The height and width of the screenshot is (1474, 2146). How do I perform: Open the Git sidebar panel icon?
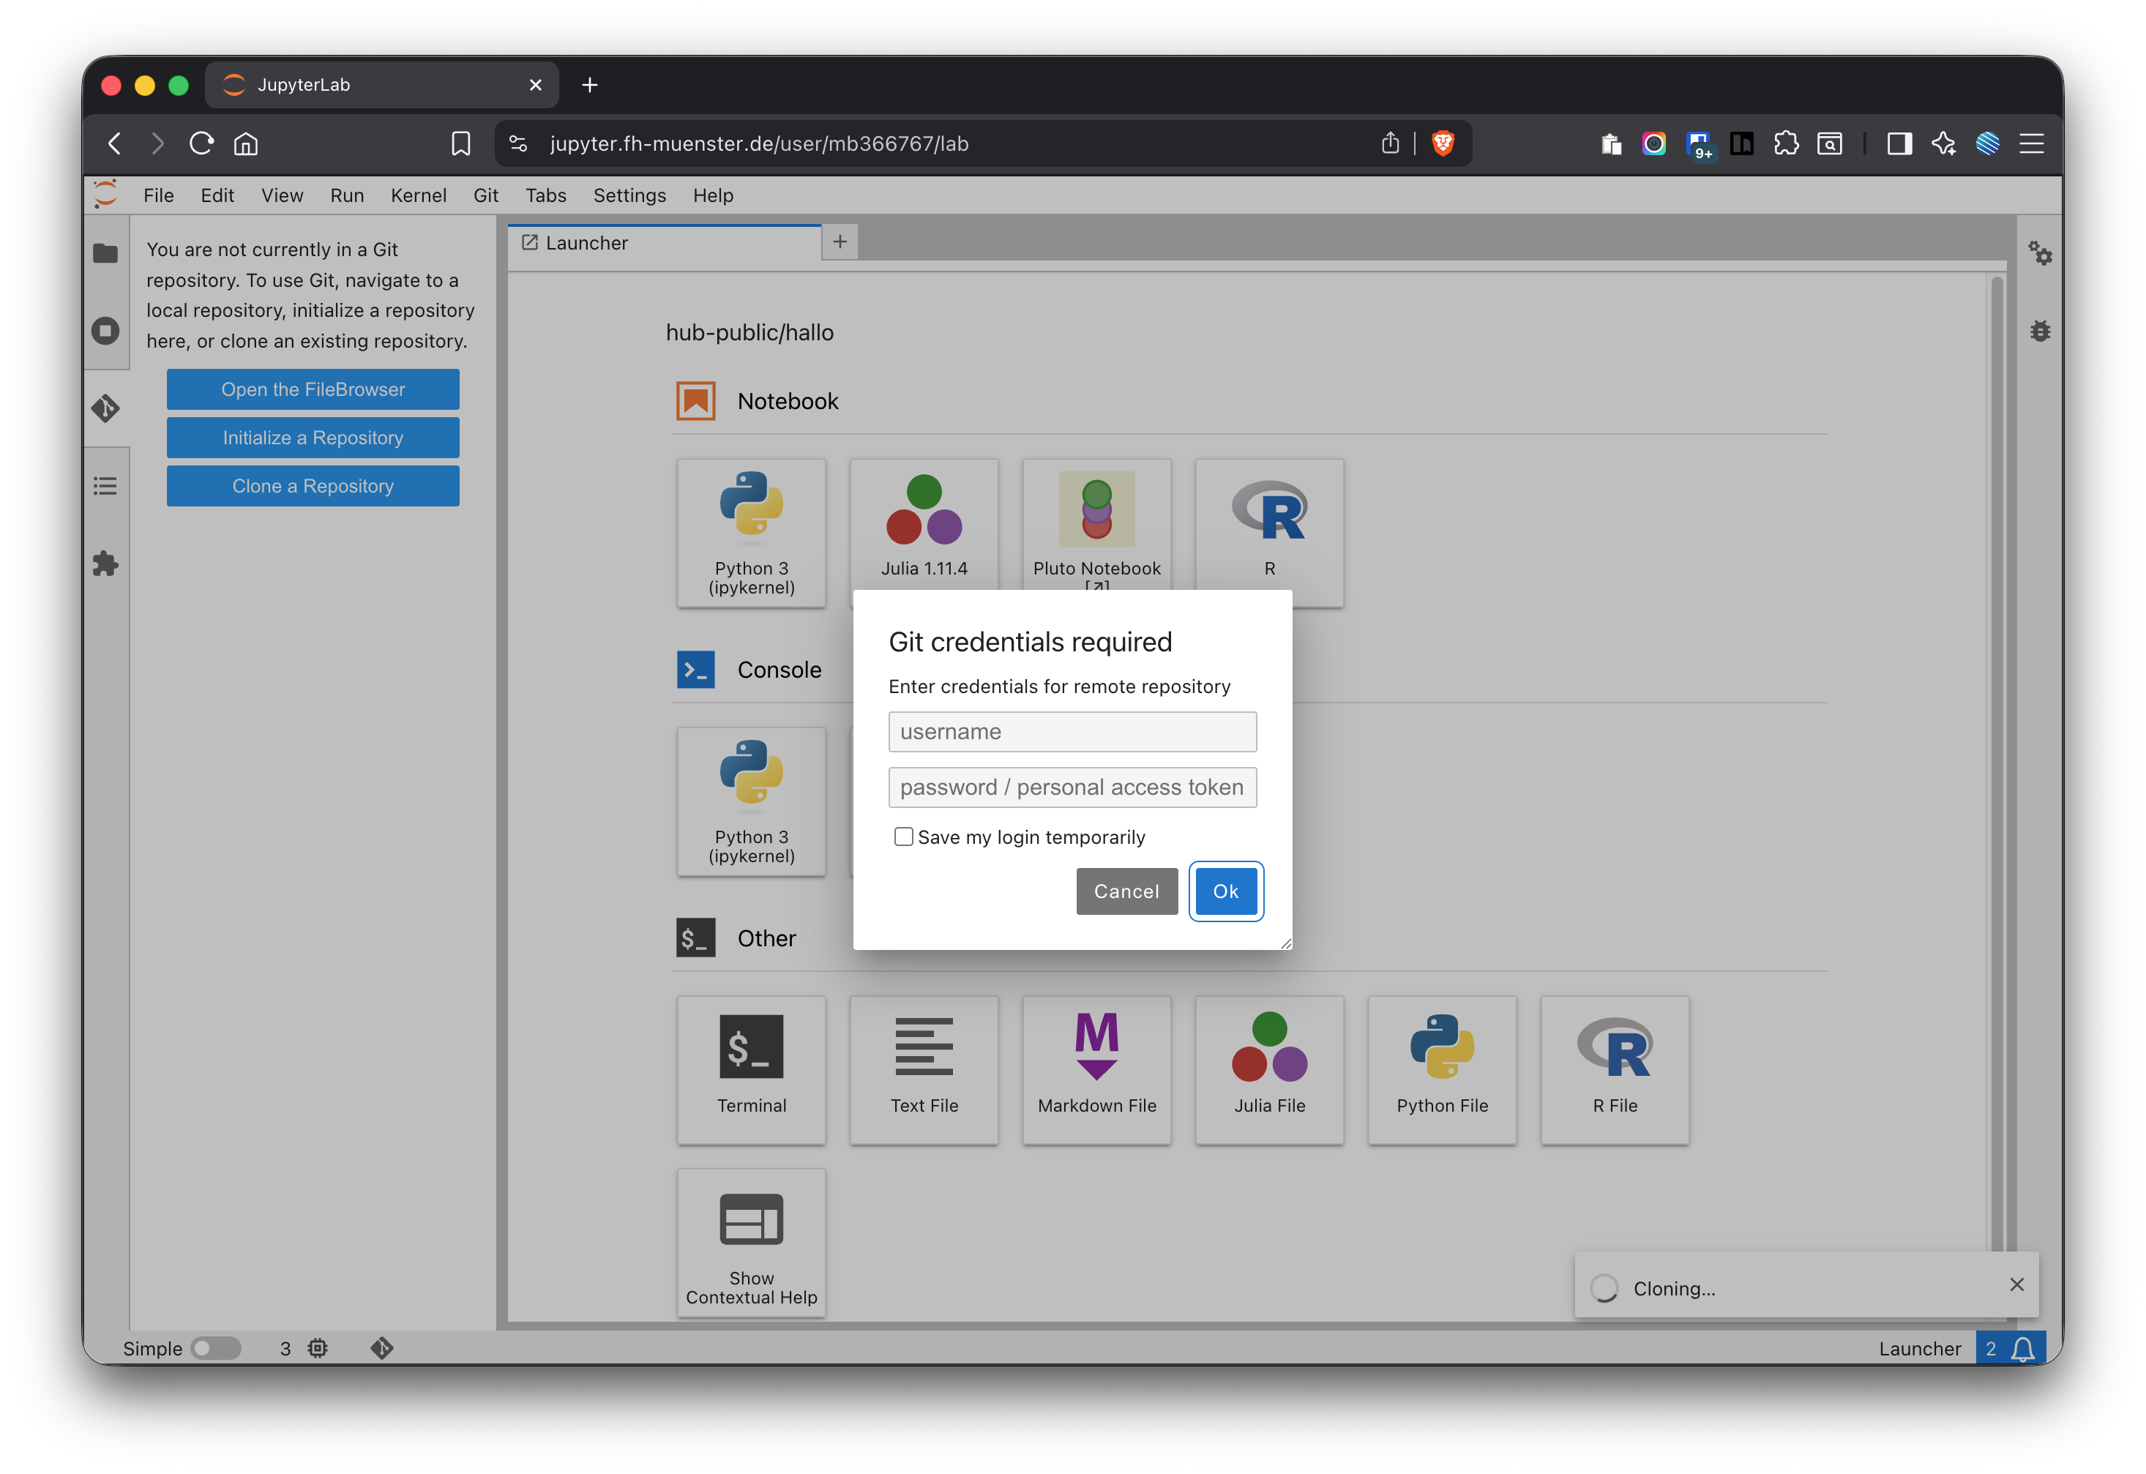point(105,408)
